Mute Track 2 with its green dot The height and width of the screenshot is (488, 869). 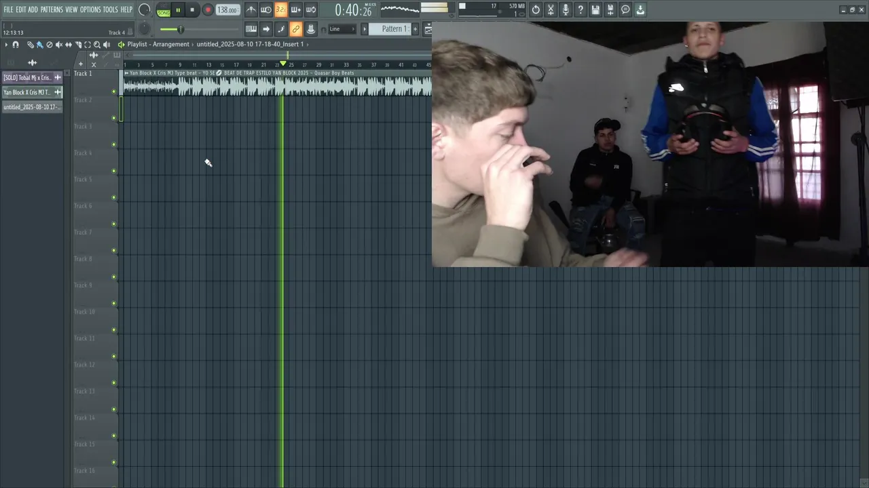(113, 118)
